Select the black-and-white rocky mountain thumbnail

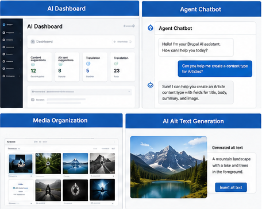coord(102,163)
